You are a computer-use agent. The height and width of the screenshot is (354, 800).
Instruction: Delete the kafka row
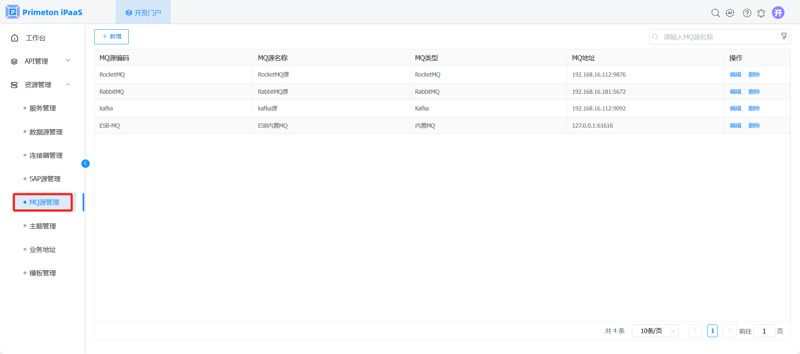(754, 108)
